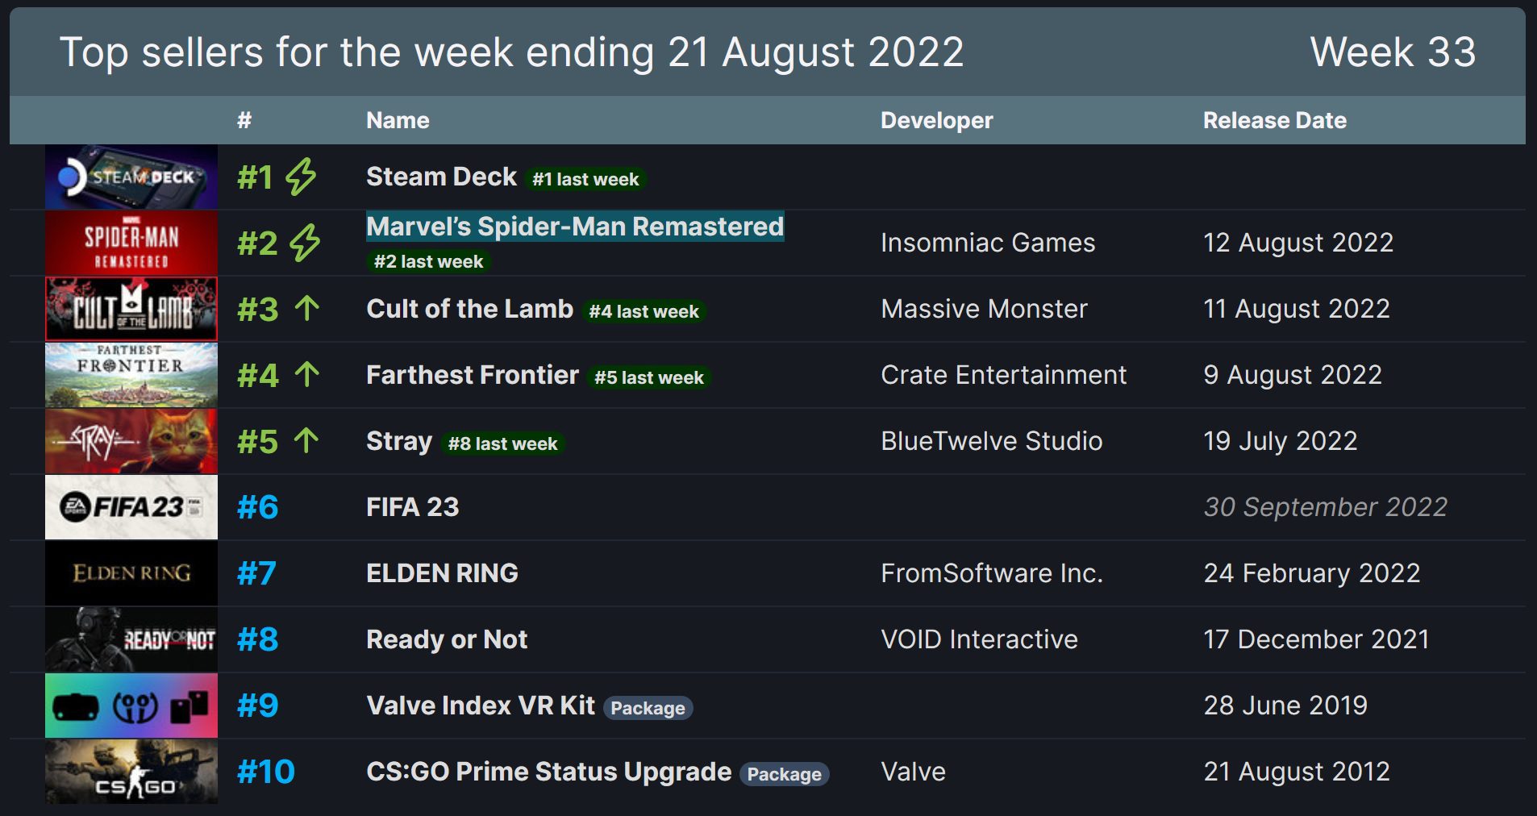The height and width of the screenshot is (816, 1537).
Task: Click the Insomniac Games developer link
Action: click(987, 243)
